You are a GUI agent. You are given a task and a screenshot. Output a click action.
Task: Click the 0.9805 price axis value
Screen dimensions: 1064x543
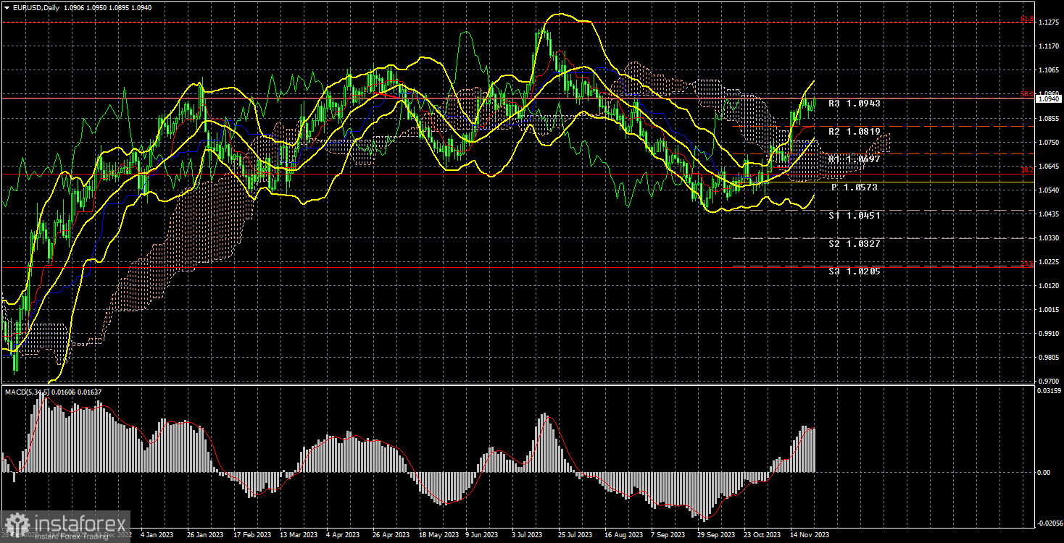pyautogui.click(x=1048, y=357)
